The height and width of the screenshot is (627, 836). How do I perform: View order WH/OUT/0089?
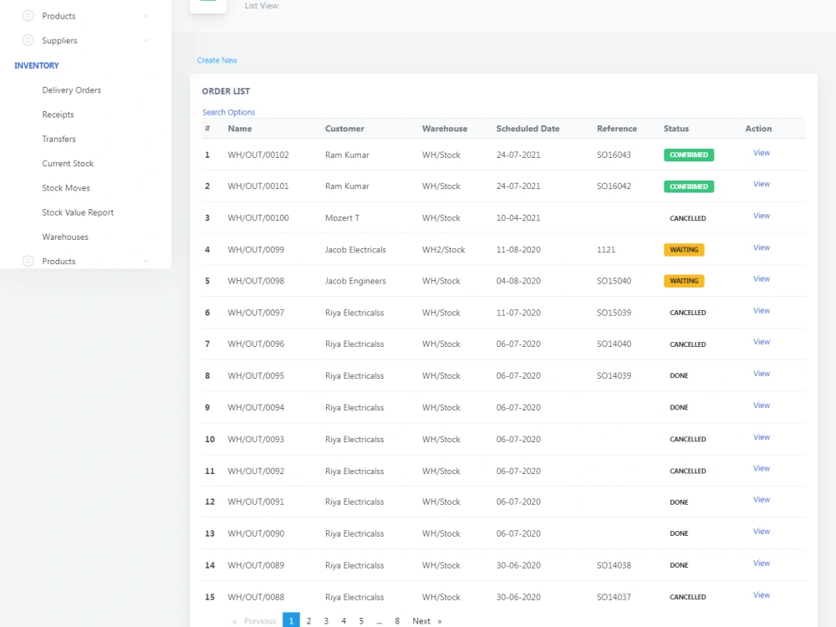point(762,563)
